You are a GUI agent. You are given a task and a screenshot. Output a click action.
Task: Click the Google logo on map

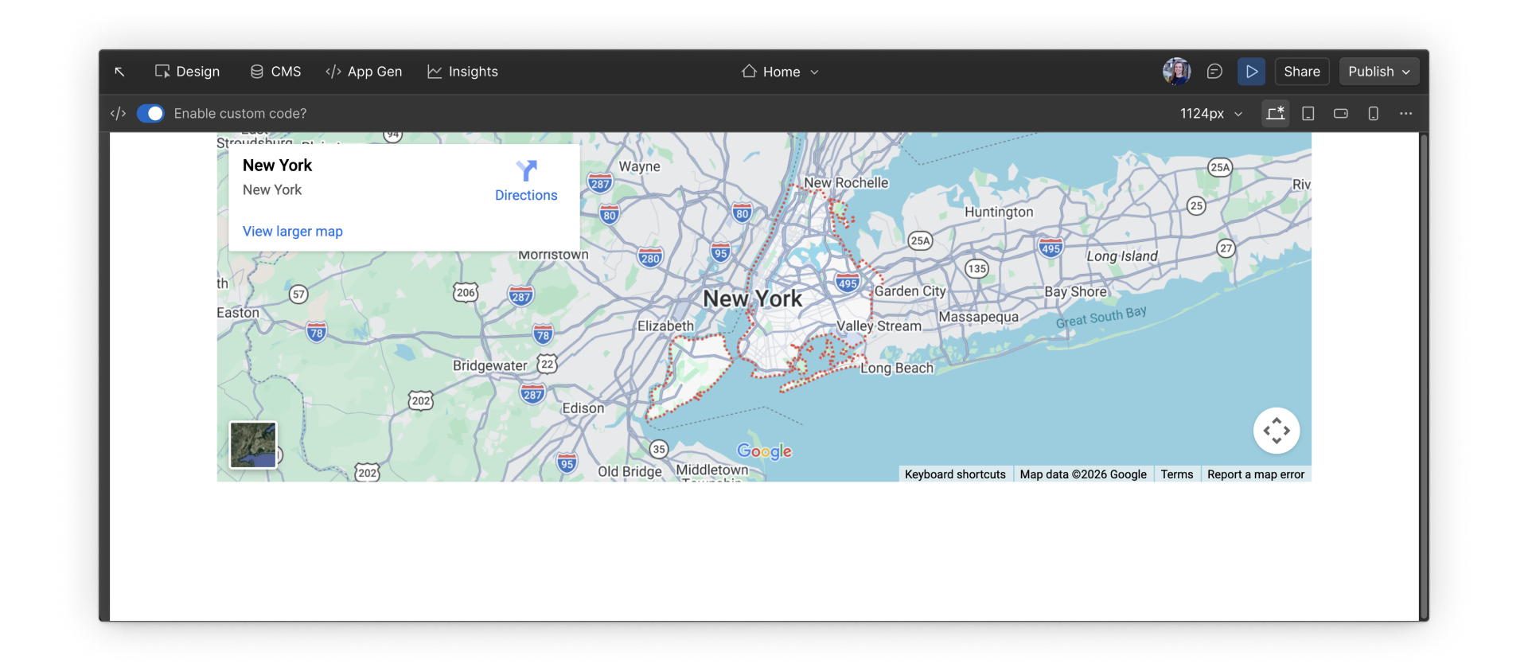pos(764,451)
